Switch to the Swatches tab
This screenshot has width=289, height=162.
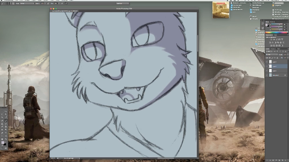pyautogui.click(x=273, y=22)
